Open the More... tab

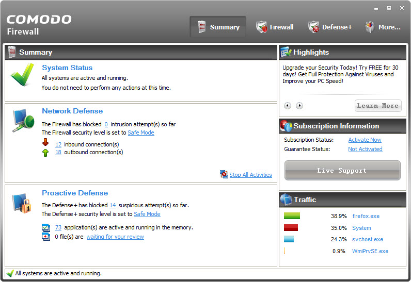[x=383, y=27]
